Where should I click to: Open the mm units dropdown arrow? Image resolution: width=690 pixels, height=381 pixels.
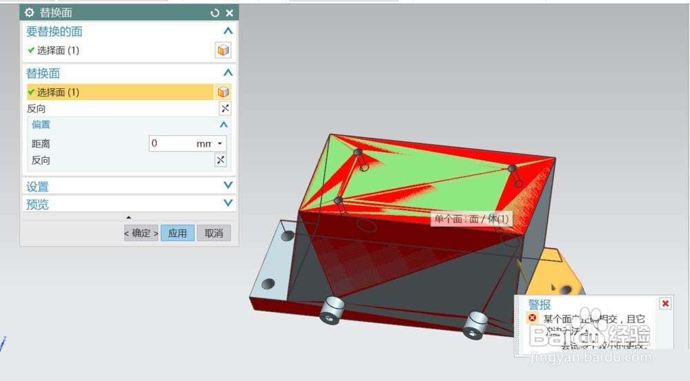click(x=220, y=144)
